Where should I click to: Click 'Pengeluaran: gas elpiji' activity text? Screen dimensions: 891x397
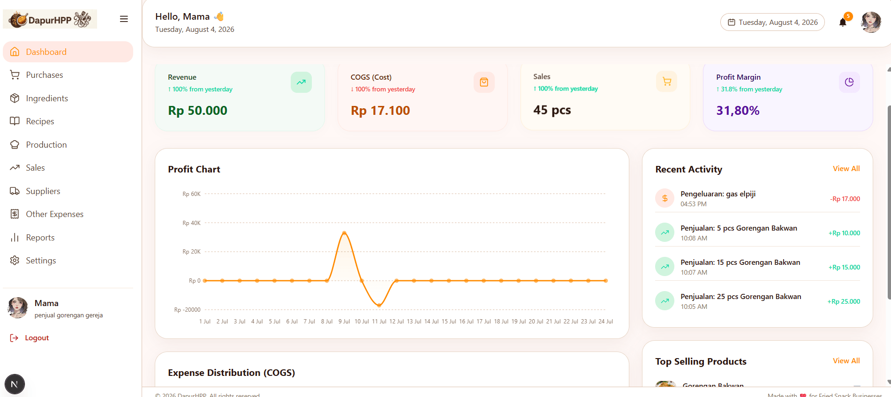point(718,194)
